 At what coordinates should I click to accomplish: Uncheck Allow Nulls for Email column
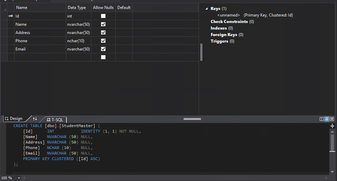tap(103, 49)
